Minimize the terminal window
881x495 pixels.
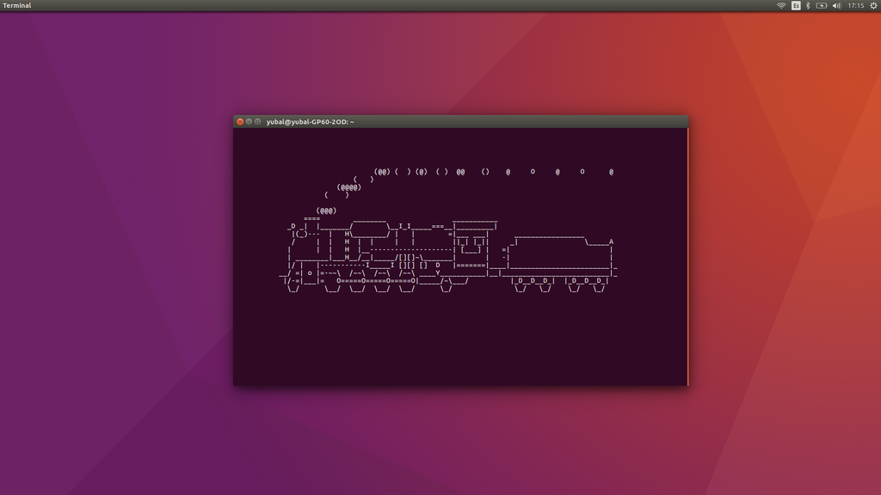(249, 122)
